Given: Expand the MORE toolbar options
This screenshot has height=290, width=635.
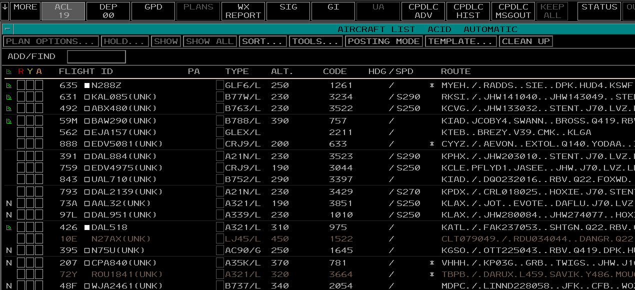Looking at the screenshot, I should (25, 11).
